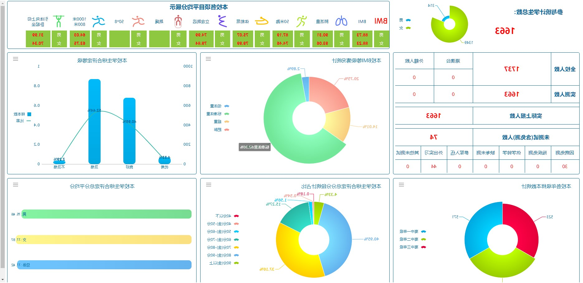Click the purple 立定跳远 jump icon
Image resolution: width=583 pixels, height=283 pixels.
click(222, 21)
